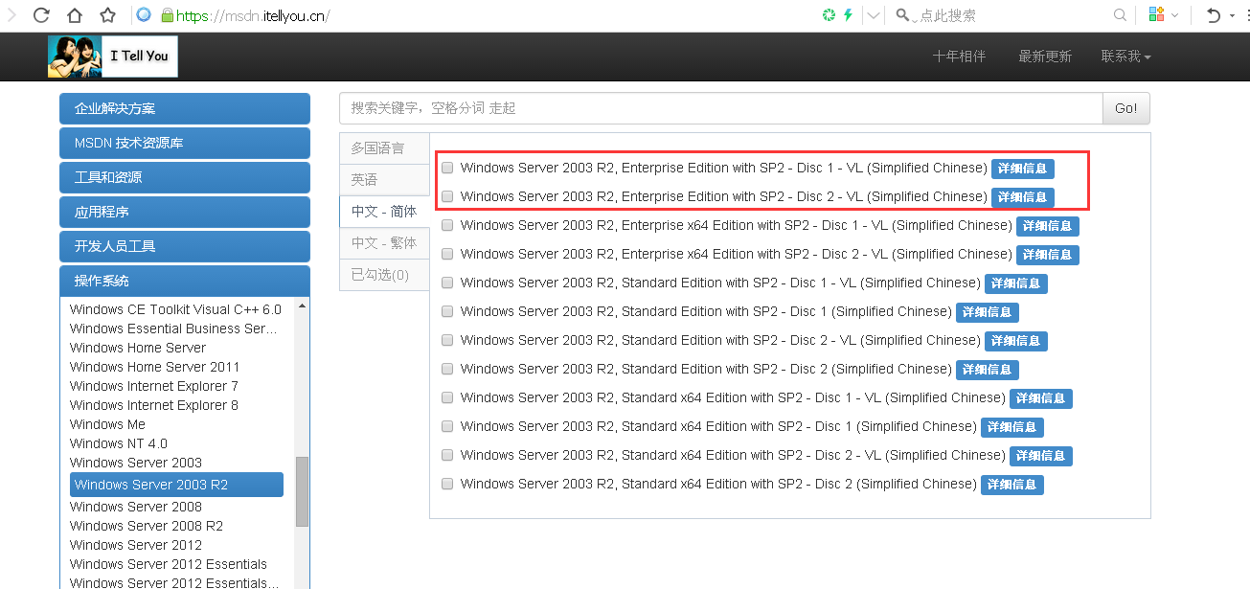Show 详细信息 for Standard x64 Disc 2 non-VL
The height and width of the screenshot is (589, 1250).
point(1012,485)
